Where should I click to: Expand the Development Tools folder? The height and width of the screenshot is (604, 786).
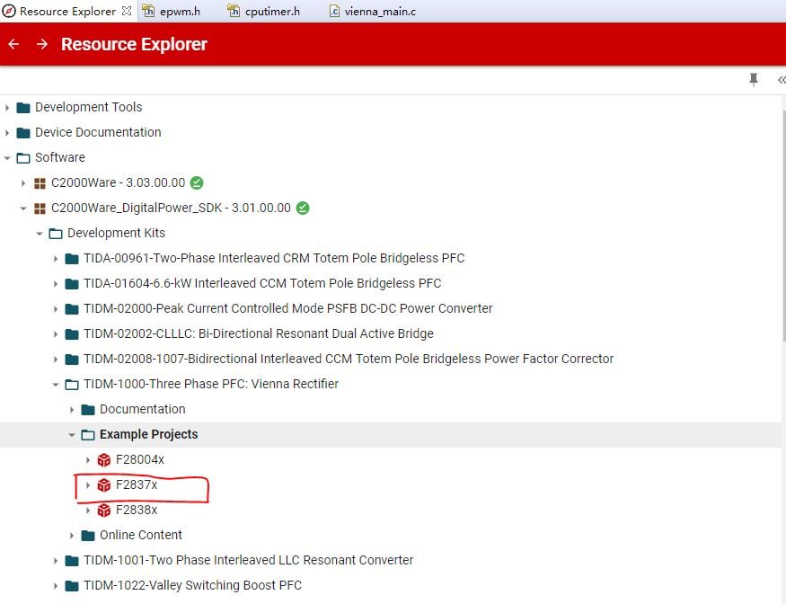[x=7, y=107]
